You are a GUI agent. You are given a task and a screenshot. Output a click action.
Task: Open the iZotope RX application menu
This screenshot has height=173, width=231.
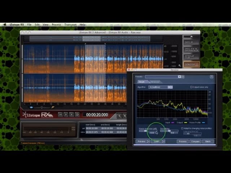[x=17, y=25]
